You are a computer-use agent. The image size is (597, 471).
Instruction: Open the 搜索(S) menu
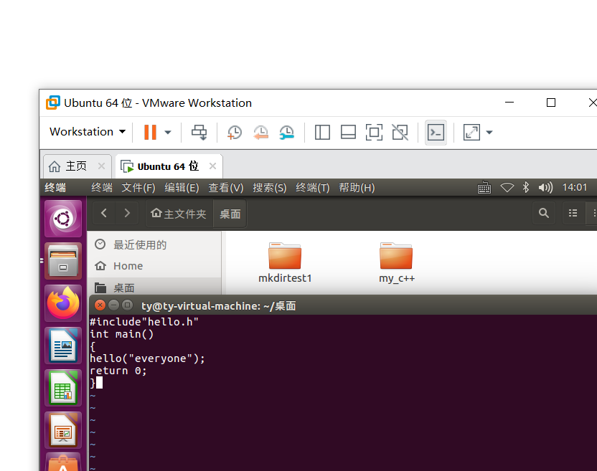point(269,188)
